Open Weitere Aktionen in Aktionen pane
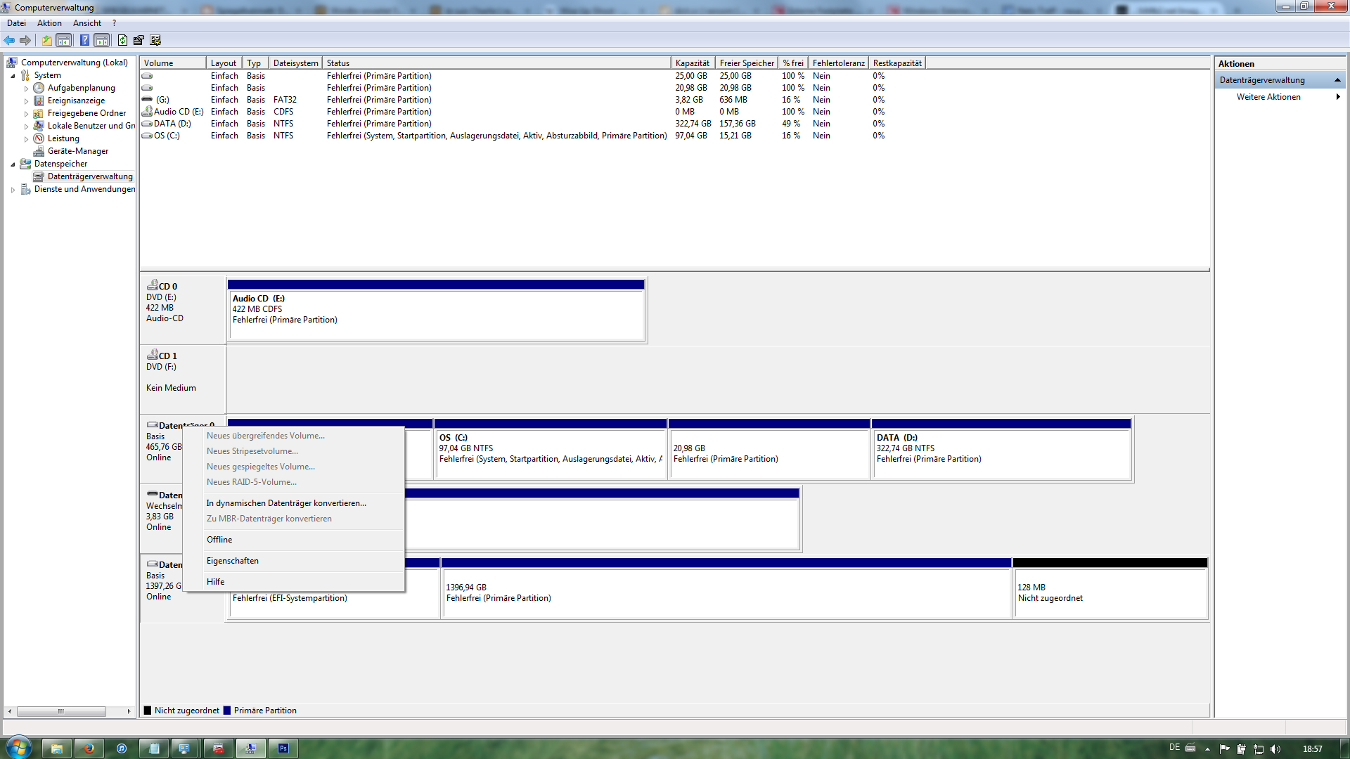Viewport: 1350px width, 759px height. click(x=1268, y=97)
